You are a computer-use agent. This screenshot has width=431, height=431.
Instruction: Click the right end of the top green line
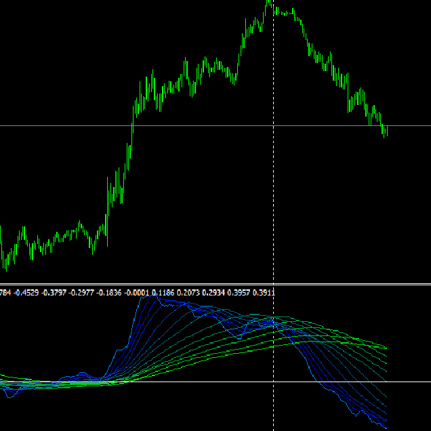tap(386, 348)
